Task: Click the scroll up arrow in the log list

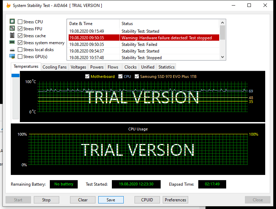Action: (x=222, y=23)
